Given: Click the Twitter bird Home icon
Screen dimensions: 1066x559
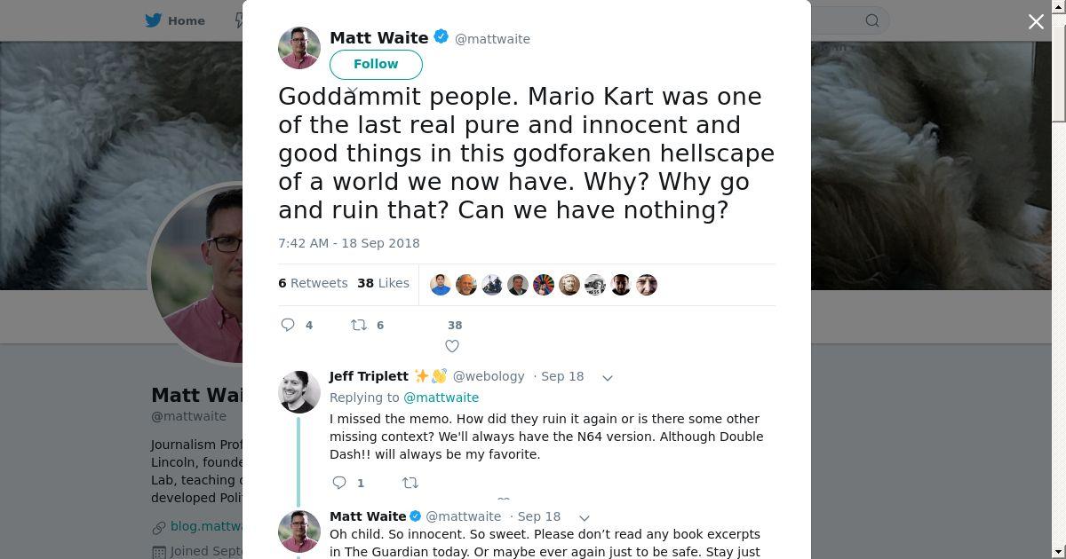Looking at the screenshot, I should [x=154, y=20].
